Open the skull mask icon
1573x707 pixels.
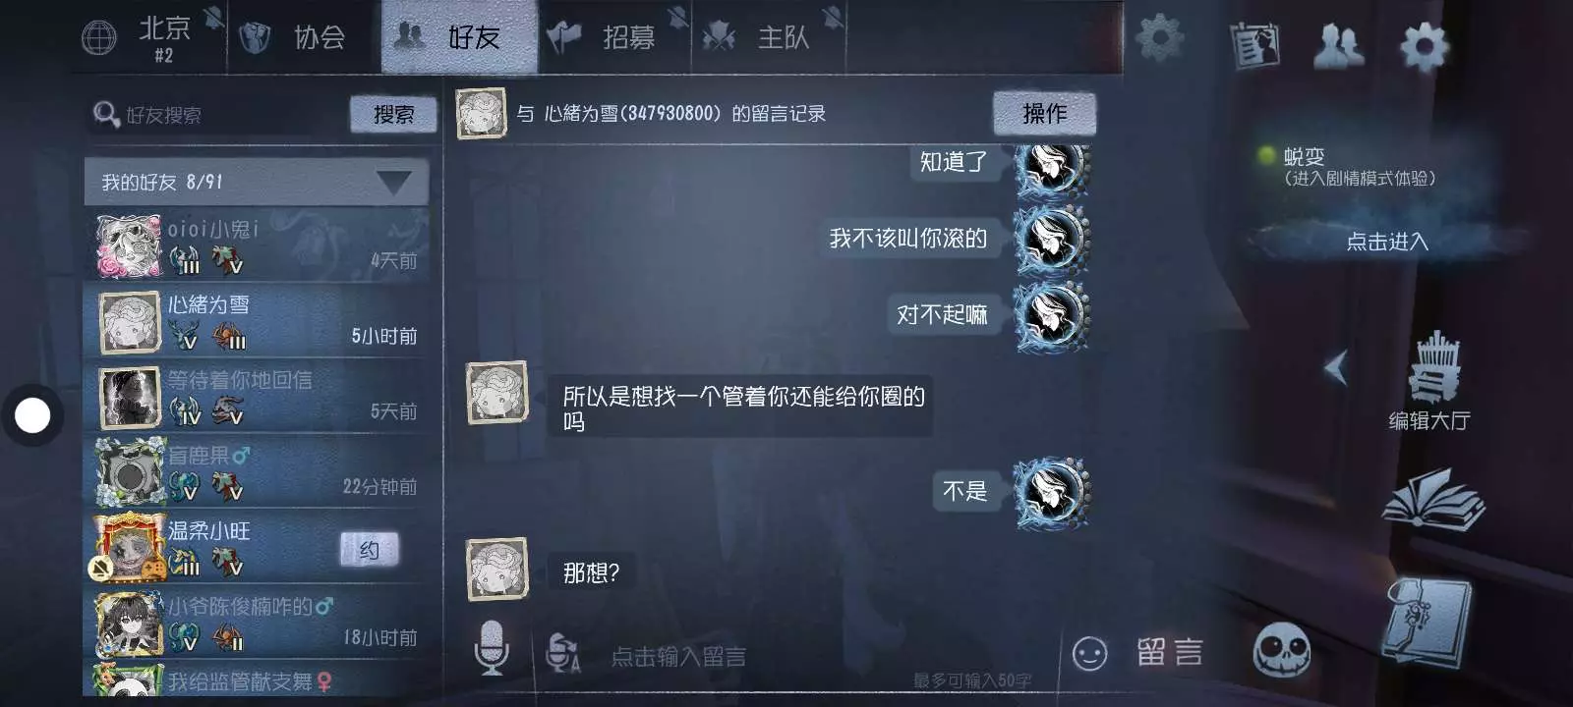(1282, 650)
